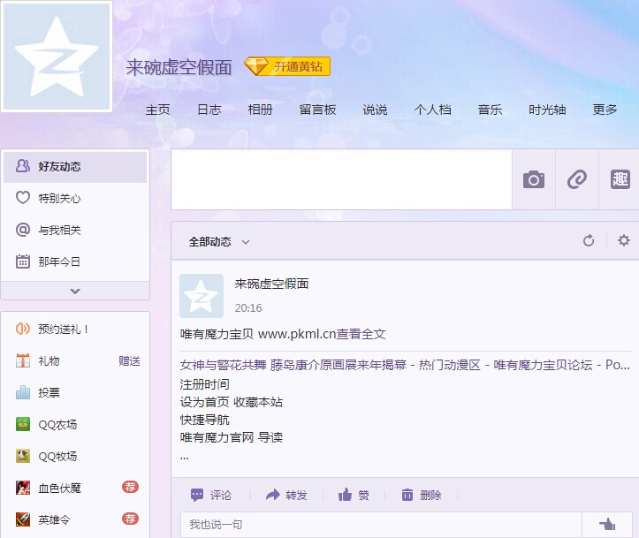Refresh the feed with the reload icon

click(589, 241)
